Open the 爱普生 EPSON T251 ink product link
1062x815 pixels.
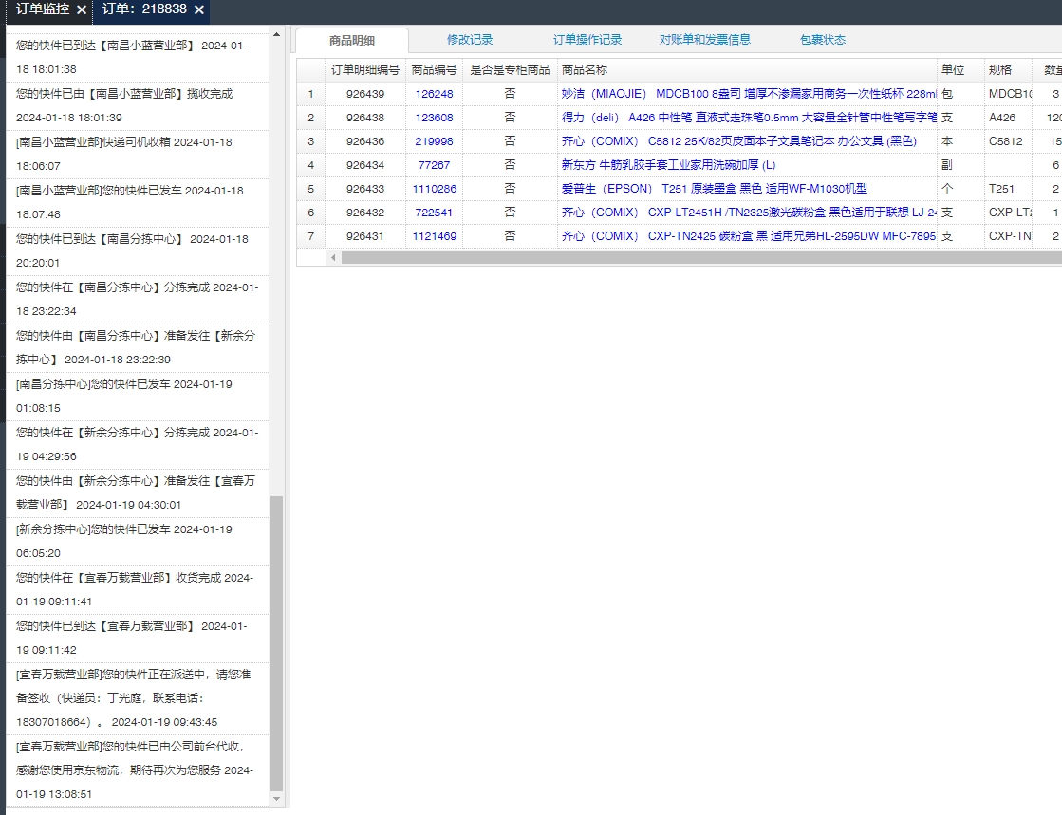click(714, 188)
